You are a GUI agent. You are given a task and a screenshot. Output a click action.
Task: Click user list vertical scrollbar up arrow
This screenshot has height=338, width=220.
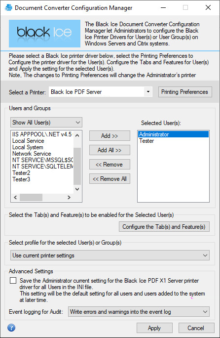point(77,135)
